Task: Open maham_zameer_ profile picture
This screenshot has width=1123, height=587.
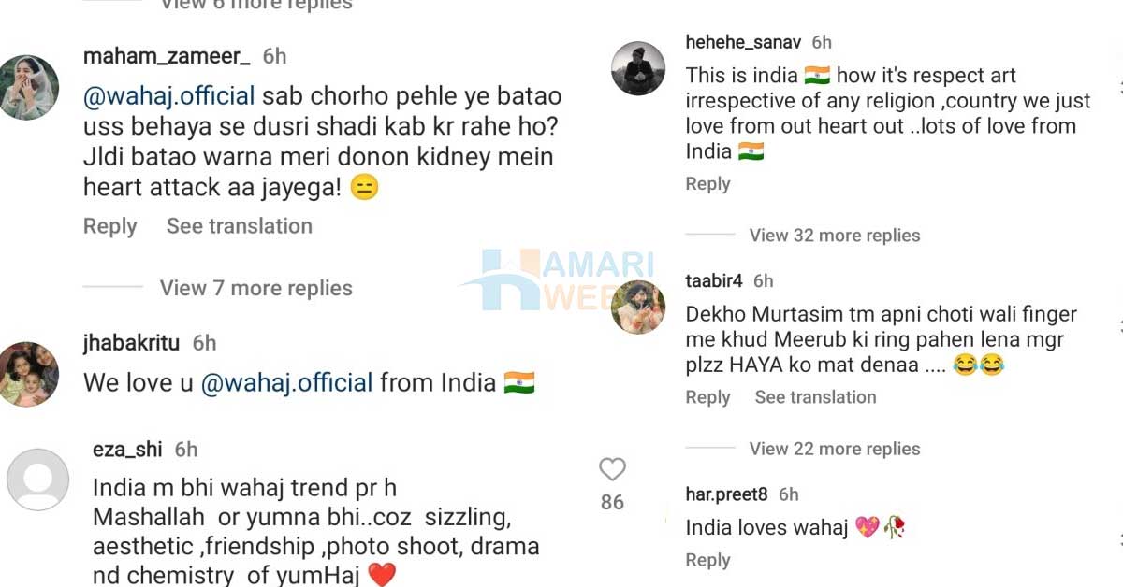Action: [29, 88]
